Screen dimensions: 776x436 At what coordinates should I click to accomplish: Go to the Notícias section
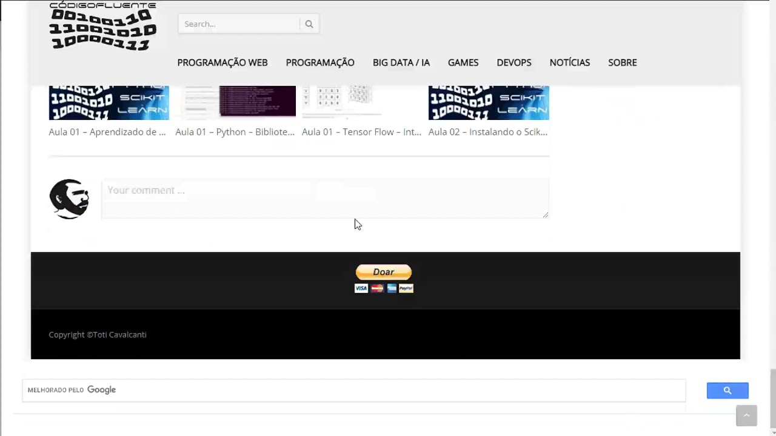tap(570, 62)
